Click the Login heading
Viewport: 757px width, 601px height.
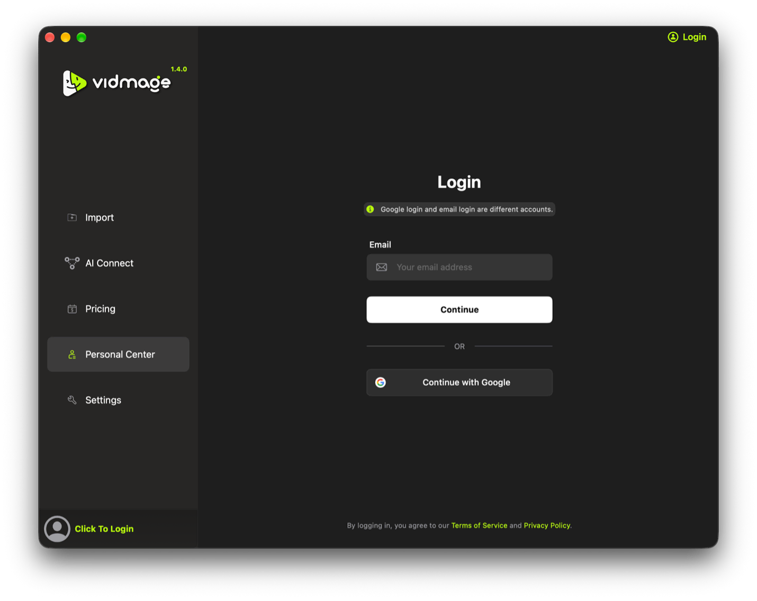(459, 182)
